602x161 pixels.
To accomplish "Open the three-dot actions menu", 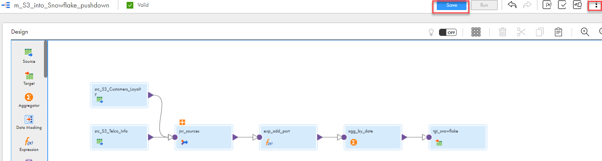I will click(596, 5).
